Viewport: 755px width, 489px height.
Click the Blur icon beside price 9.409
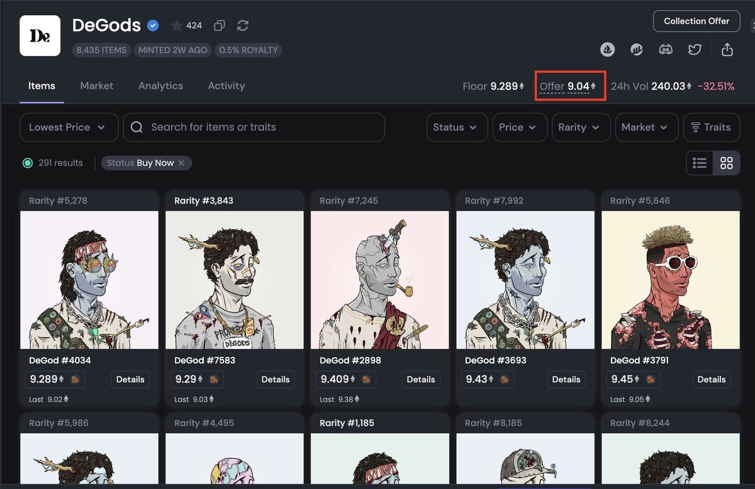point(366,380)
